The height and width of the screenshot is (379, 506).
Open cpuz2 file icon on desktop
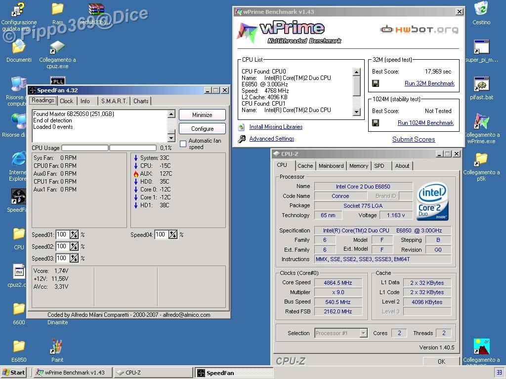tap(19, 271)
